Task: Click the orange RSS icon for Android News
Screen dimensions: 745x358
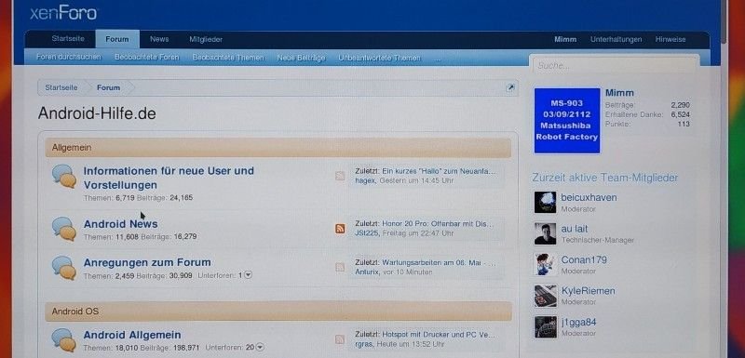Action: [340, 229]
